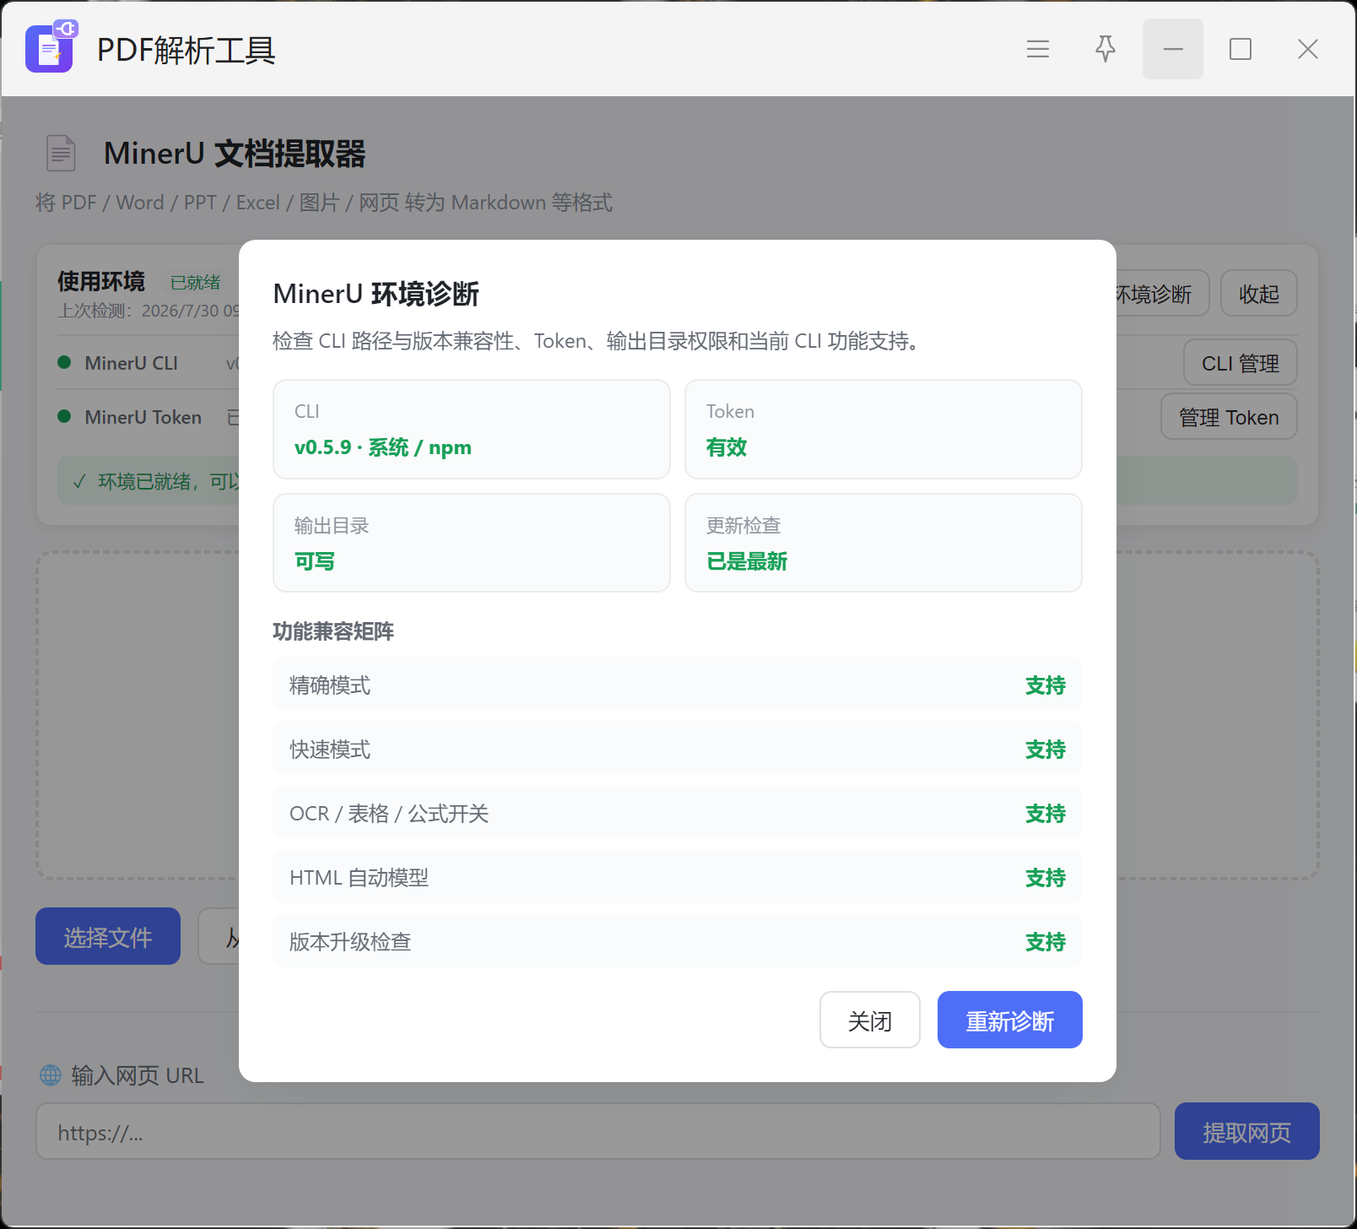Select the 版本升级检查 compatibility row

coord(678,941)
